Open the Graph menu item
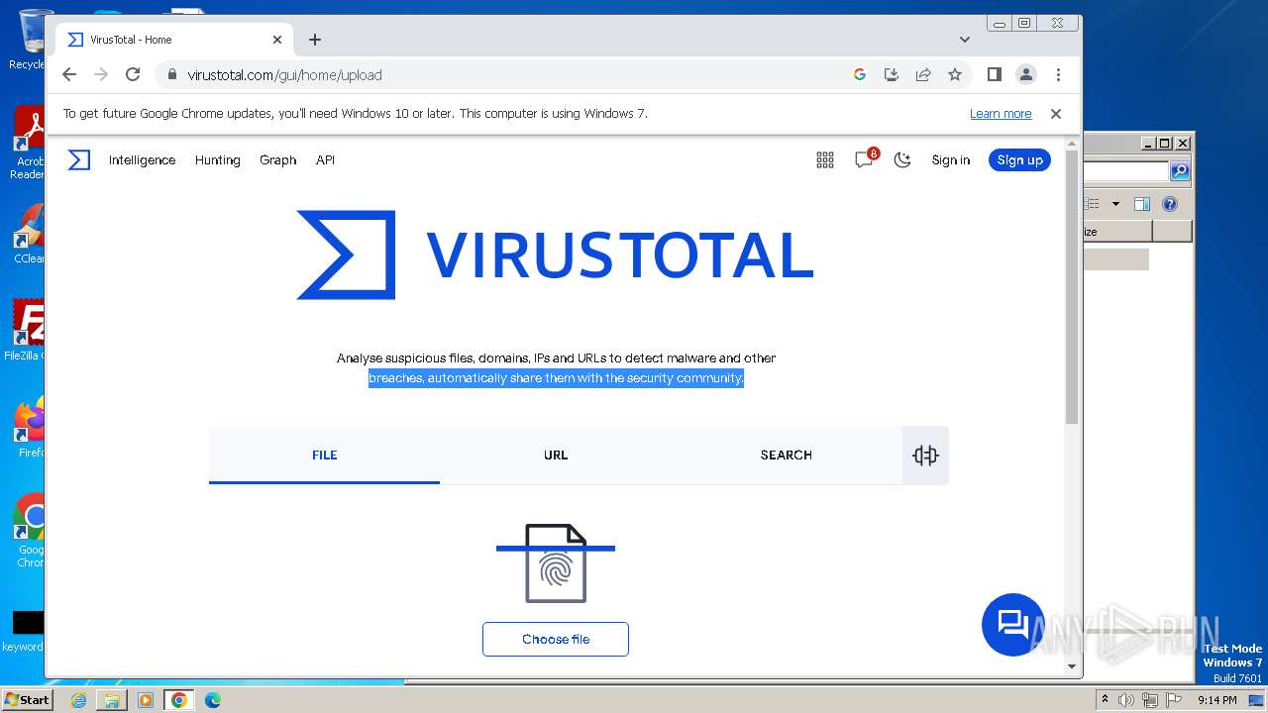This screenshot has height=713, width=1268. click(278, 159)
